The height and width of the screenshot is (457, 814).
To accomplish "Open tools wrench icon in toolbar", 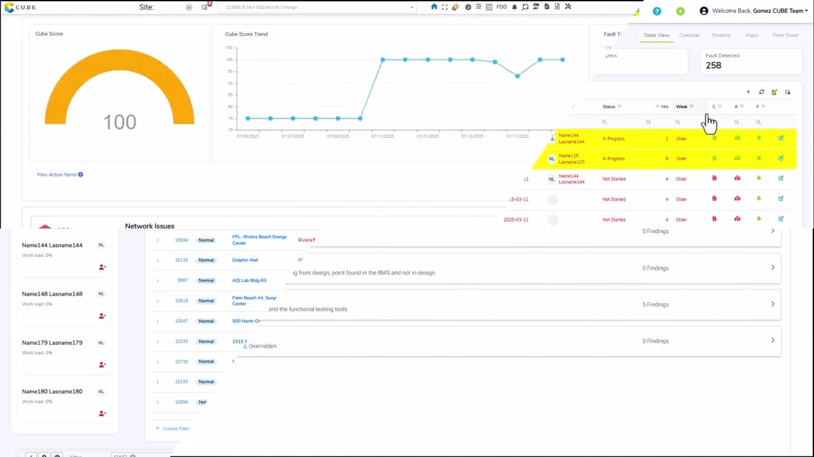I will point(568,7).
